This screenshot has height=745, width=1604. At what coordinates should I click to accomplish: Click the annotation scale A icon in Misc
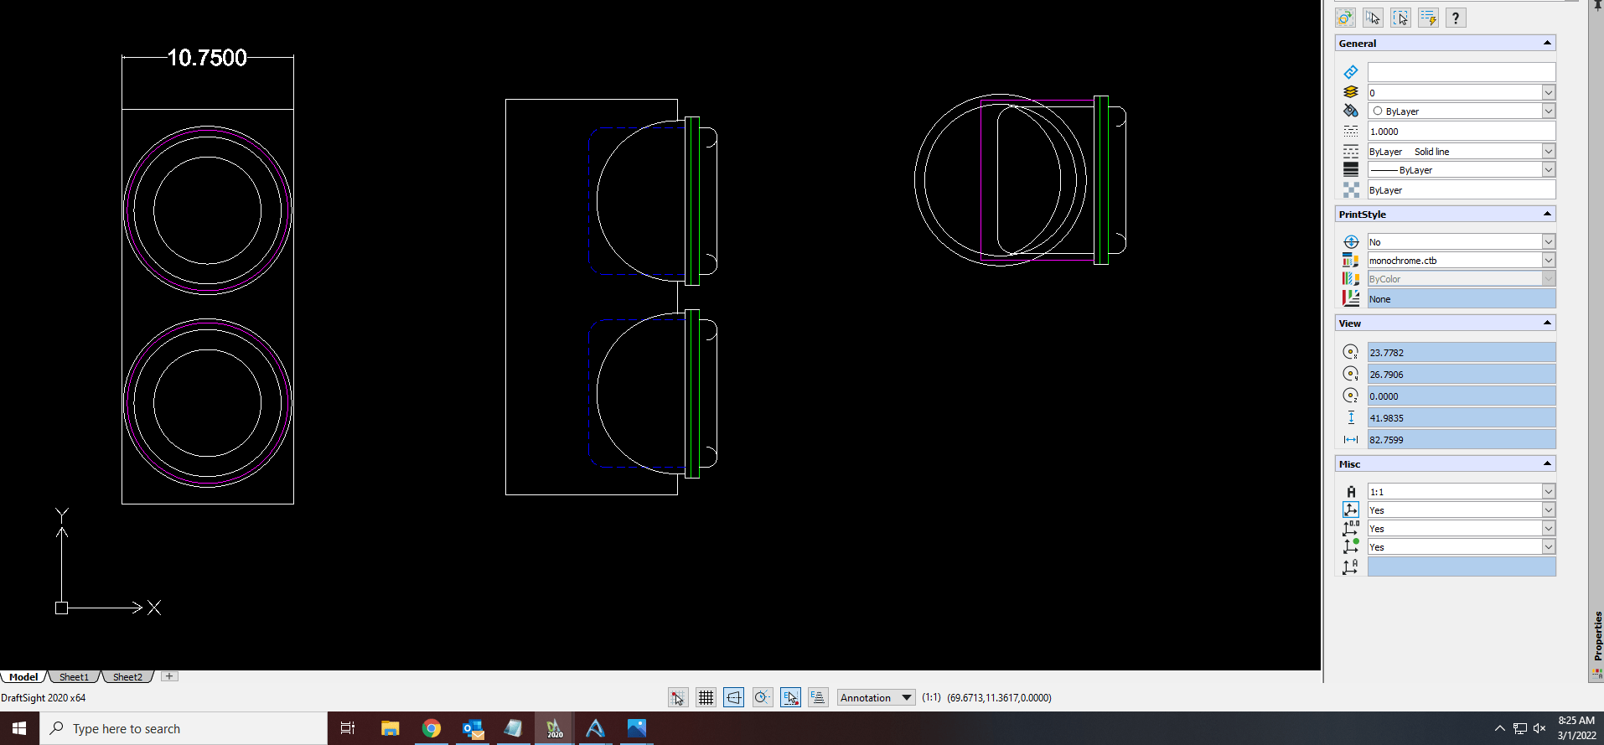[x=1350, y=492]
